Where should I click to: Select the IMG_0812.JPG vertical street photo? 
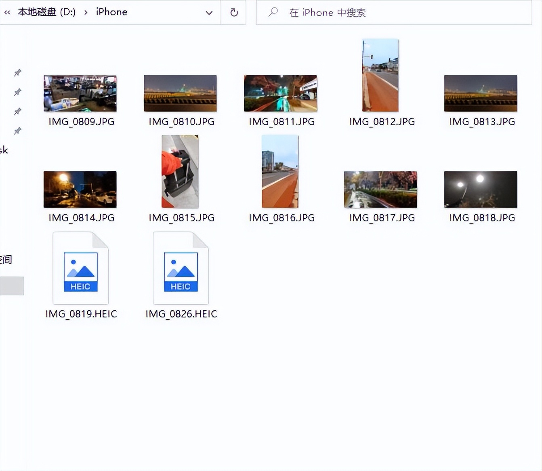coord(380,75)
